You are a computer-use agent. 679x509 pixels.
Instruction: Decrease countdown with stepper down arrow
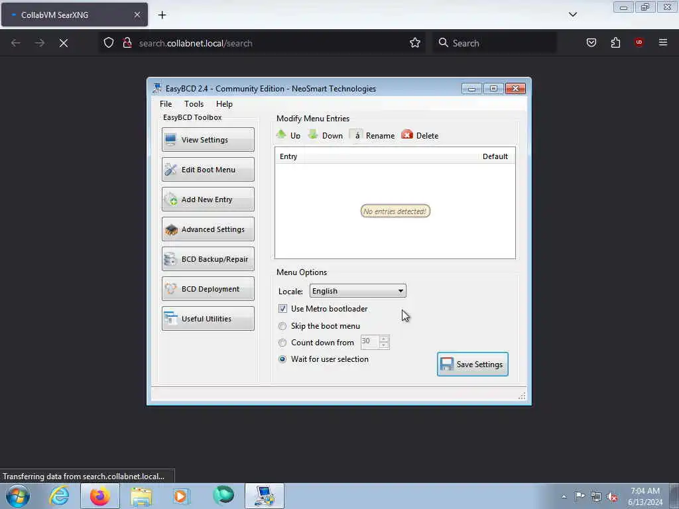pos(384,345)
